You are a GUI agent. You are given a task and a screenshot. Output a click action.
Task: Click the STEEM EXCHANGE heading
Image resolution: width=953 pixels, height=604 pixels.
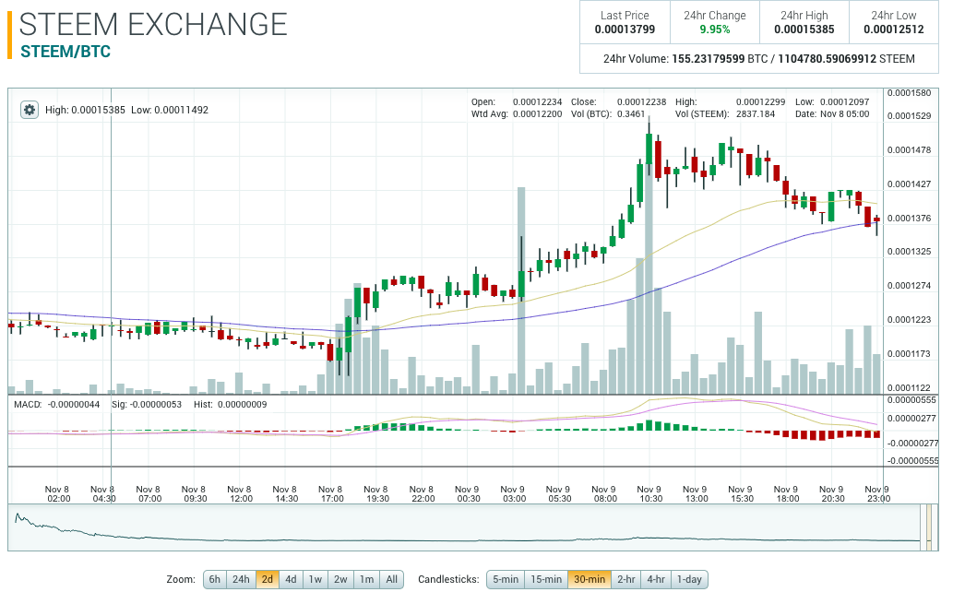tap(153, 24)
